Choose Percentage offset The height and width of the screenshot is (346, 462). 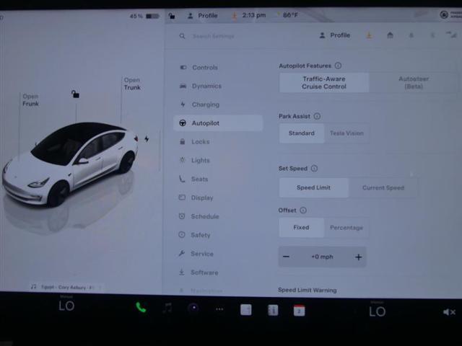pyautogui.click(x=346, y=228)
